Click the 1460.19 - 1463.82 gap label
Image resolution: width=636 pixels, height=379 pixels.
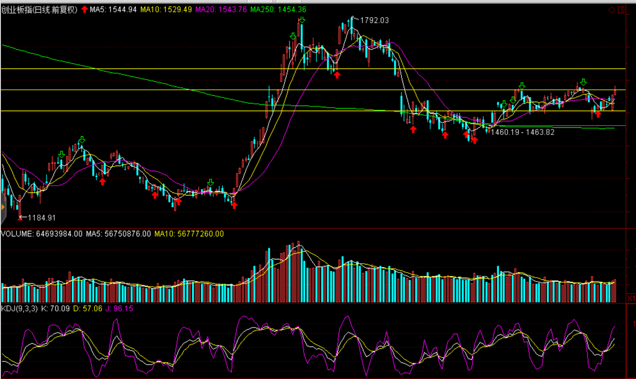[x=523, y=132]
